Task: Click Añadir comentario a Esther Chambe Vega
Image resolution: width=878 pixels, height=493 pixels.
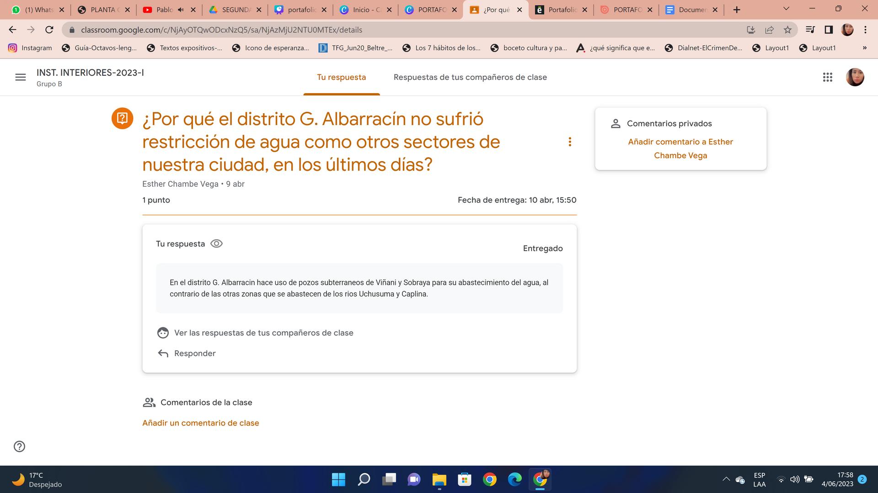Action: tap(680, 148)
